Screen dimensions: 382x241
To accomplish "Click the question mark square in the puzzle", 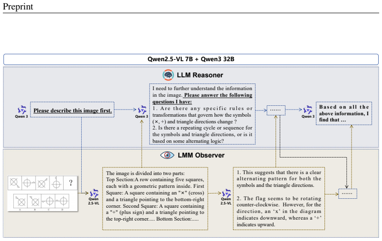I will tap(70, 183).
